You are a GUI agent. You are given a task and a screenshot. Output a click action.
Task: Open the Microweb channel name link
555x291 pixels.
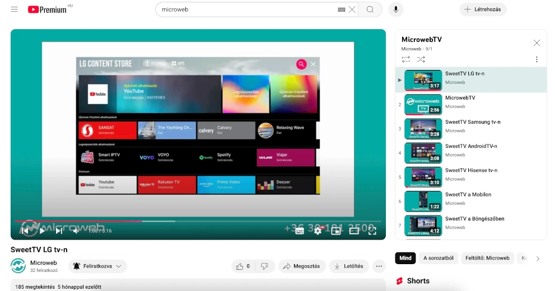[x=44, y=262]
